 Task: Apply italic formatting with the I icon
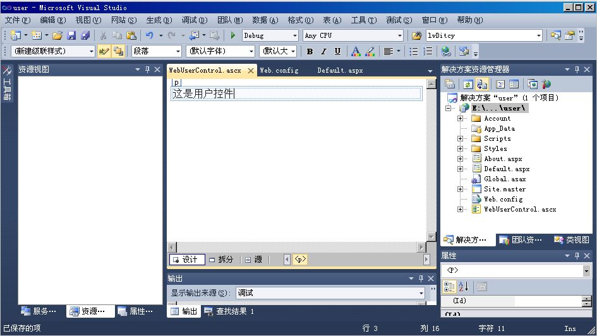coord(323,51)
